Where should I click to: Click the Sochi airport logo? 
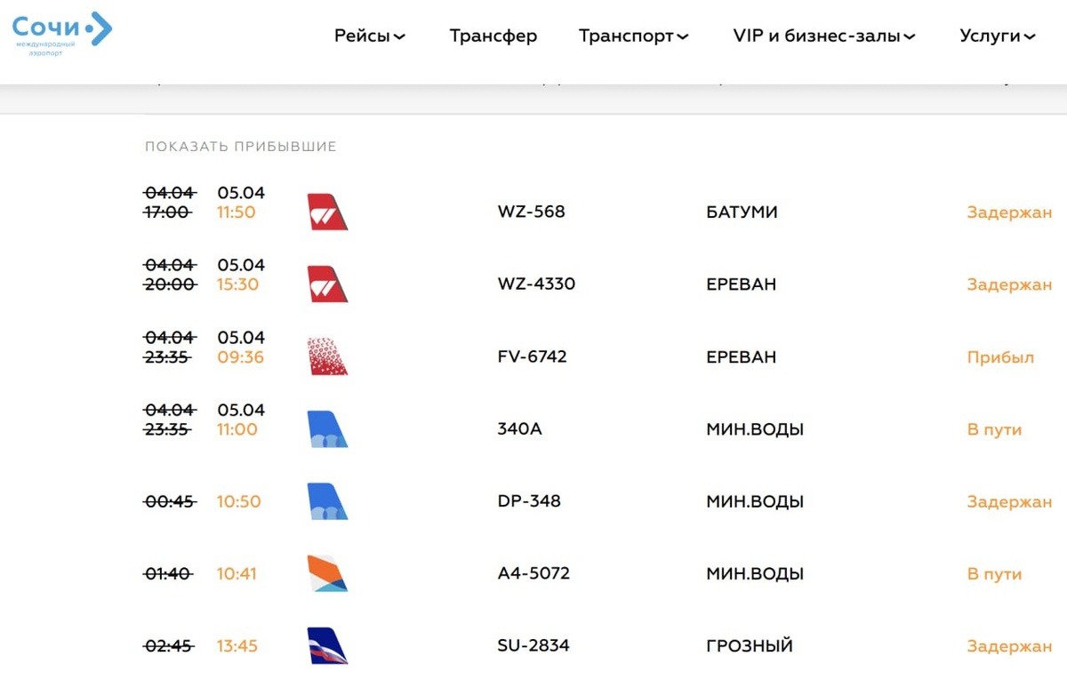click(x=62, y=34)
